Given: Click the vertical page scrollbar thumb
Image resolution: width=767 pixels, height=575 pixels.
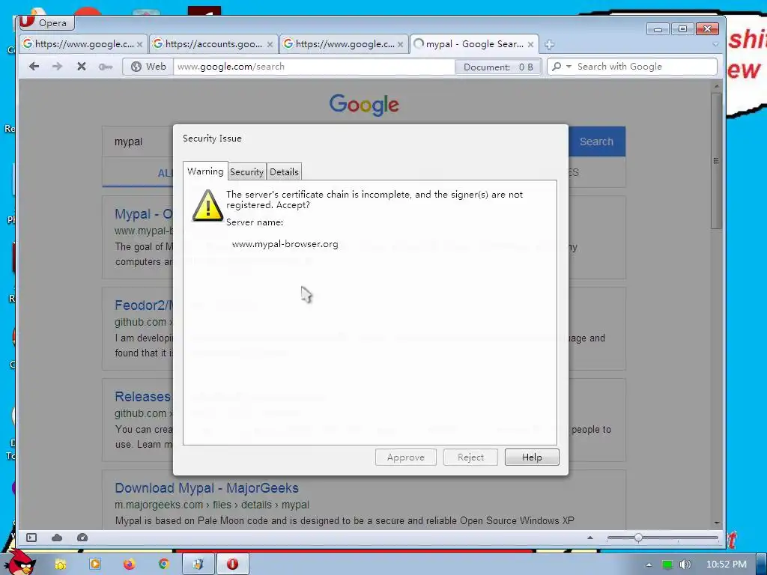Looking at the screenshot, I should (717, 162).
